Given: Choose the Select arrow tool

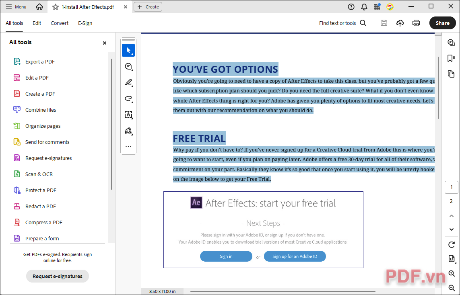Looking at the screenshot, I should [x=128, y=50].
